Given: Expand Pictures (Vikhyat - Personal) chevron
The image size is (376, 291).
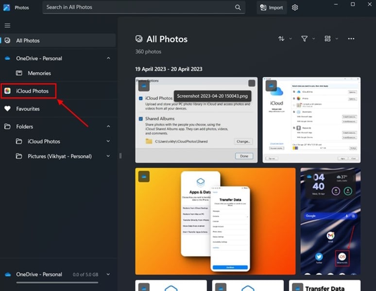Looking at the screenshot, I should [x=108, y=156].
